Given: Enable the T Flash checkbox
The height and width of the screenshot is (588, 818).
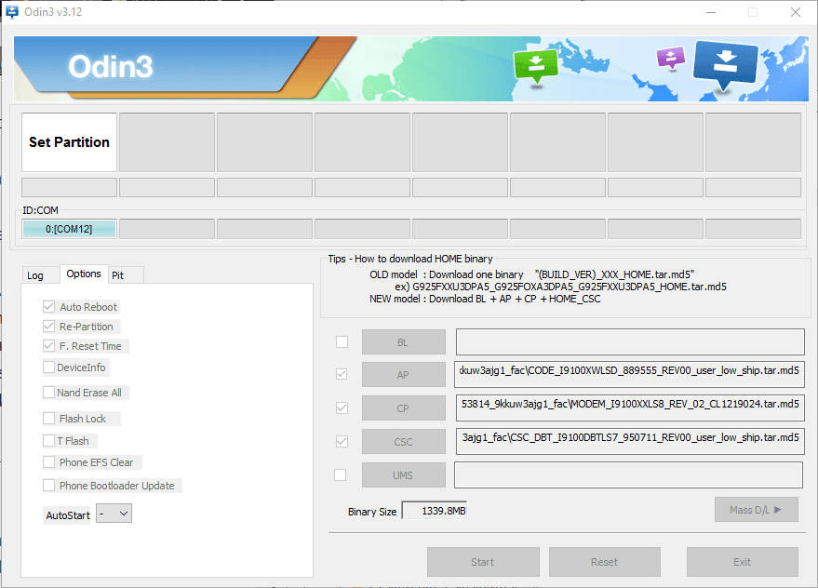Looking at the screenshot, I should click(49, 441).
